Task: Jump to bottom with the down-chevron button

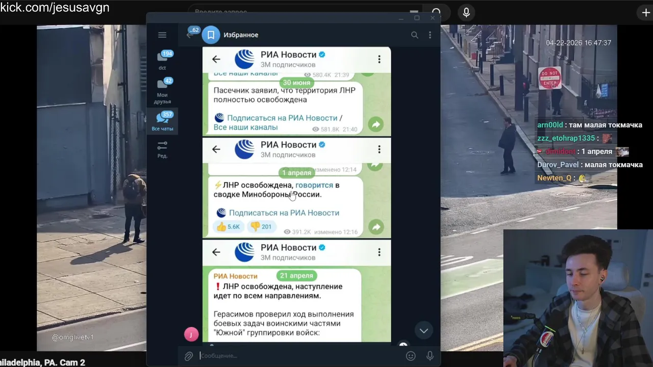Action: point(423,331)
